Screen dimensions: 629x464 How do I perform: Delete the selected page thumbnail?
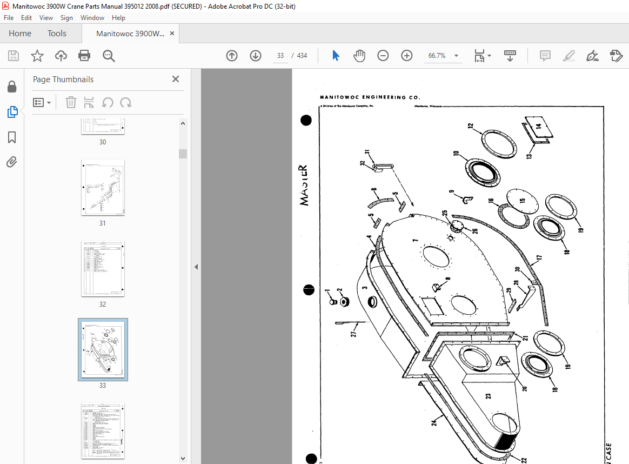pos(71,102)
